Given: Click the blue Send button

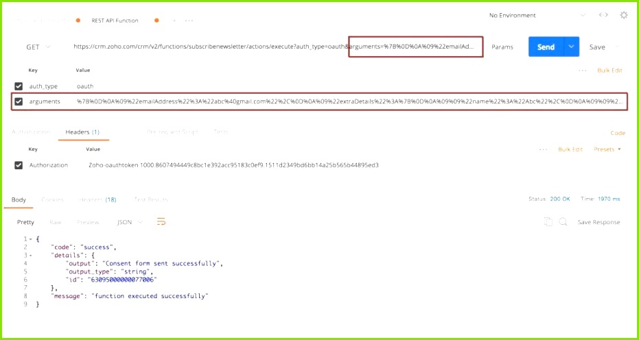Looking at the screenshot, I should [546, 47].
